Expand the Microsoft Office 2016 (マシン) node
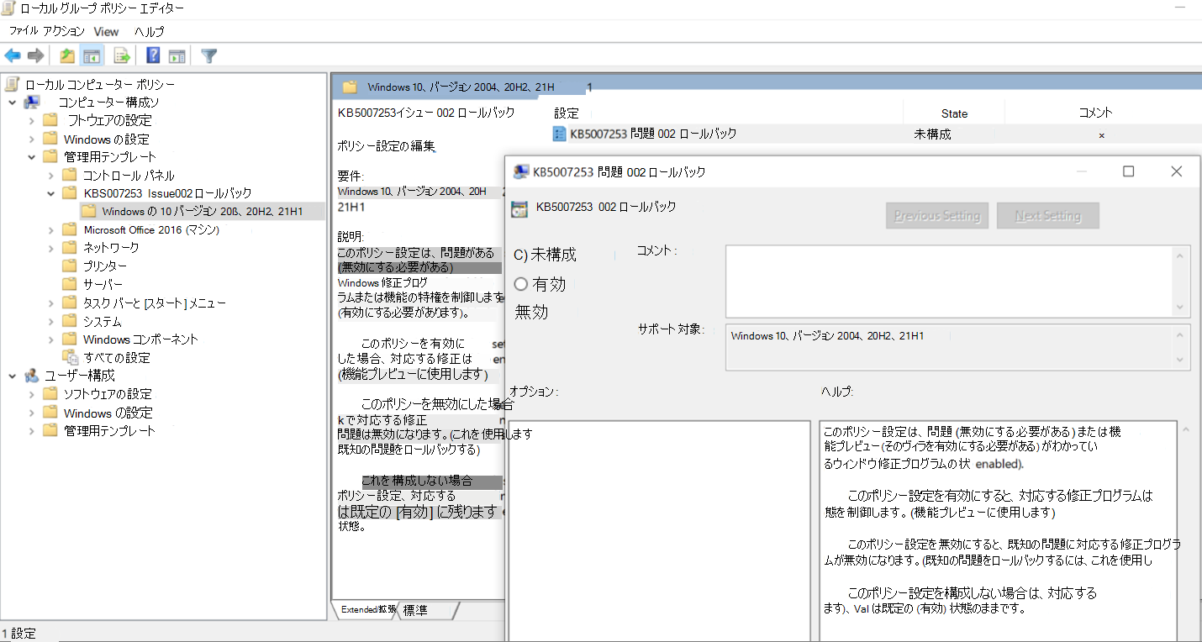This screenshot has height=642, width=1202. (50, 229)
